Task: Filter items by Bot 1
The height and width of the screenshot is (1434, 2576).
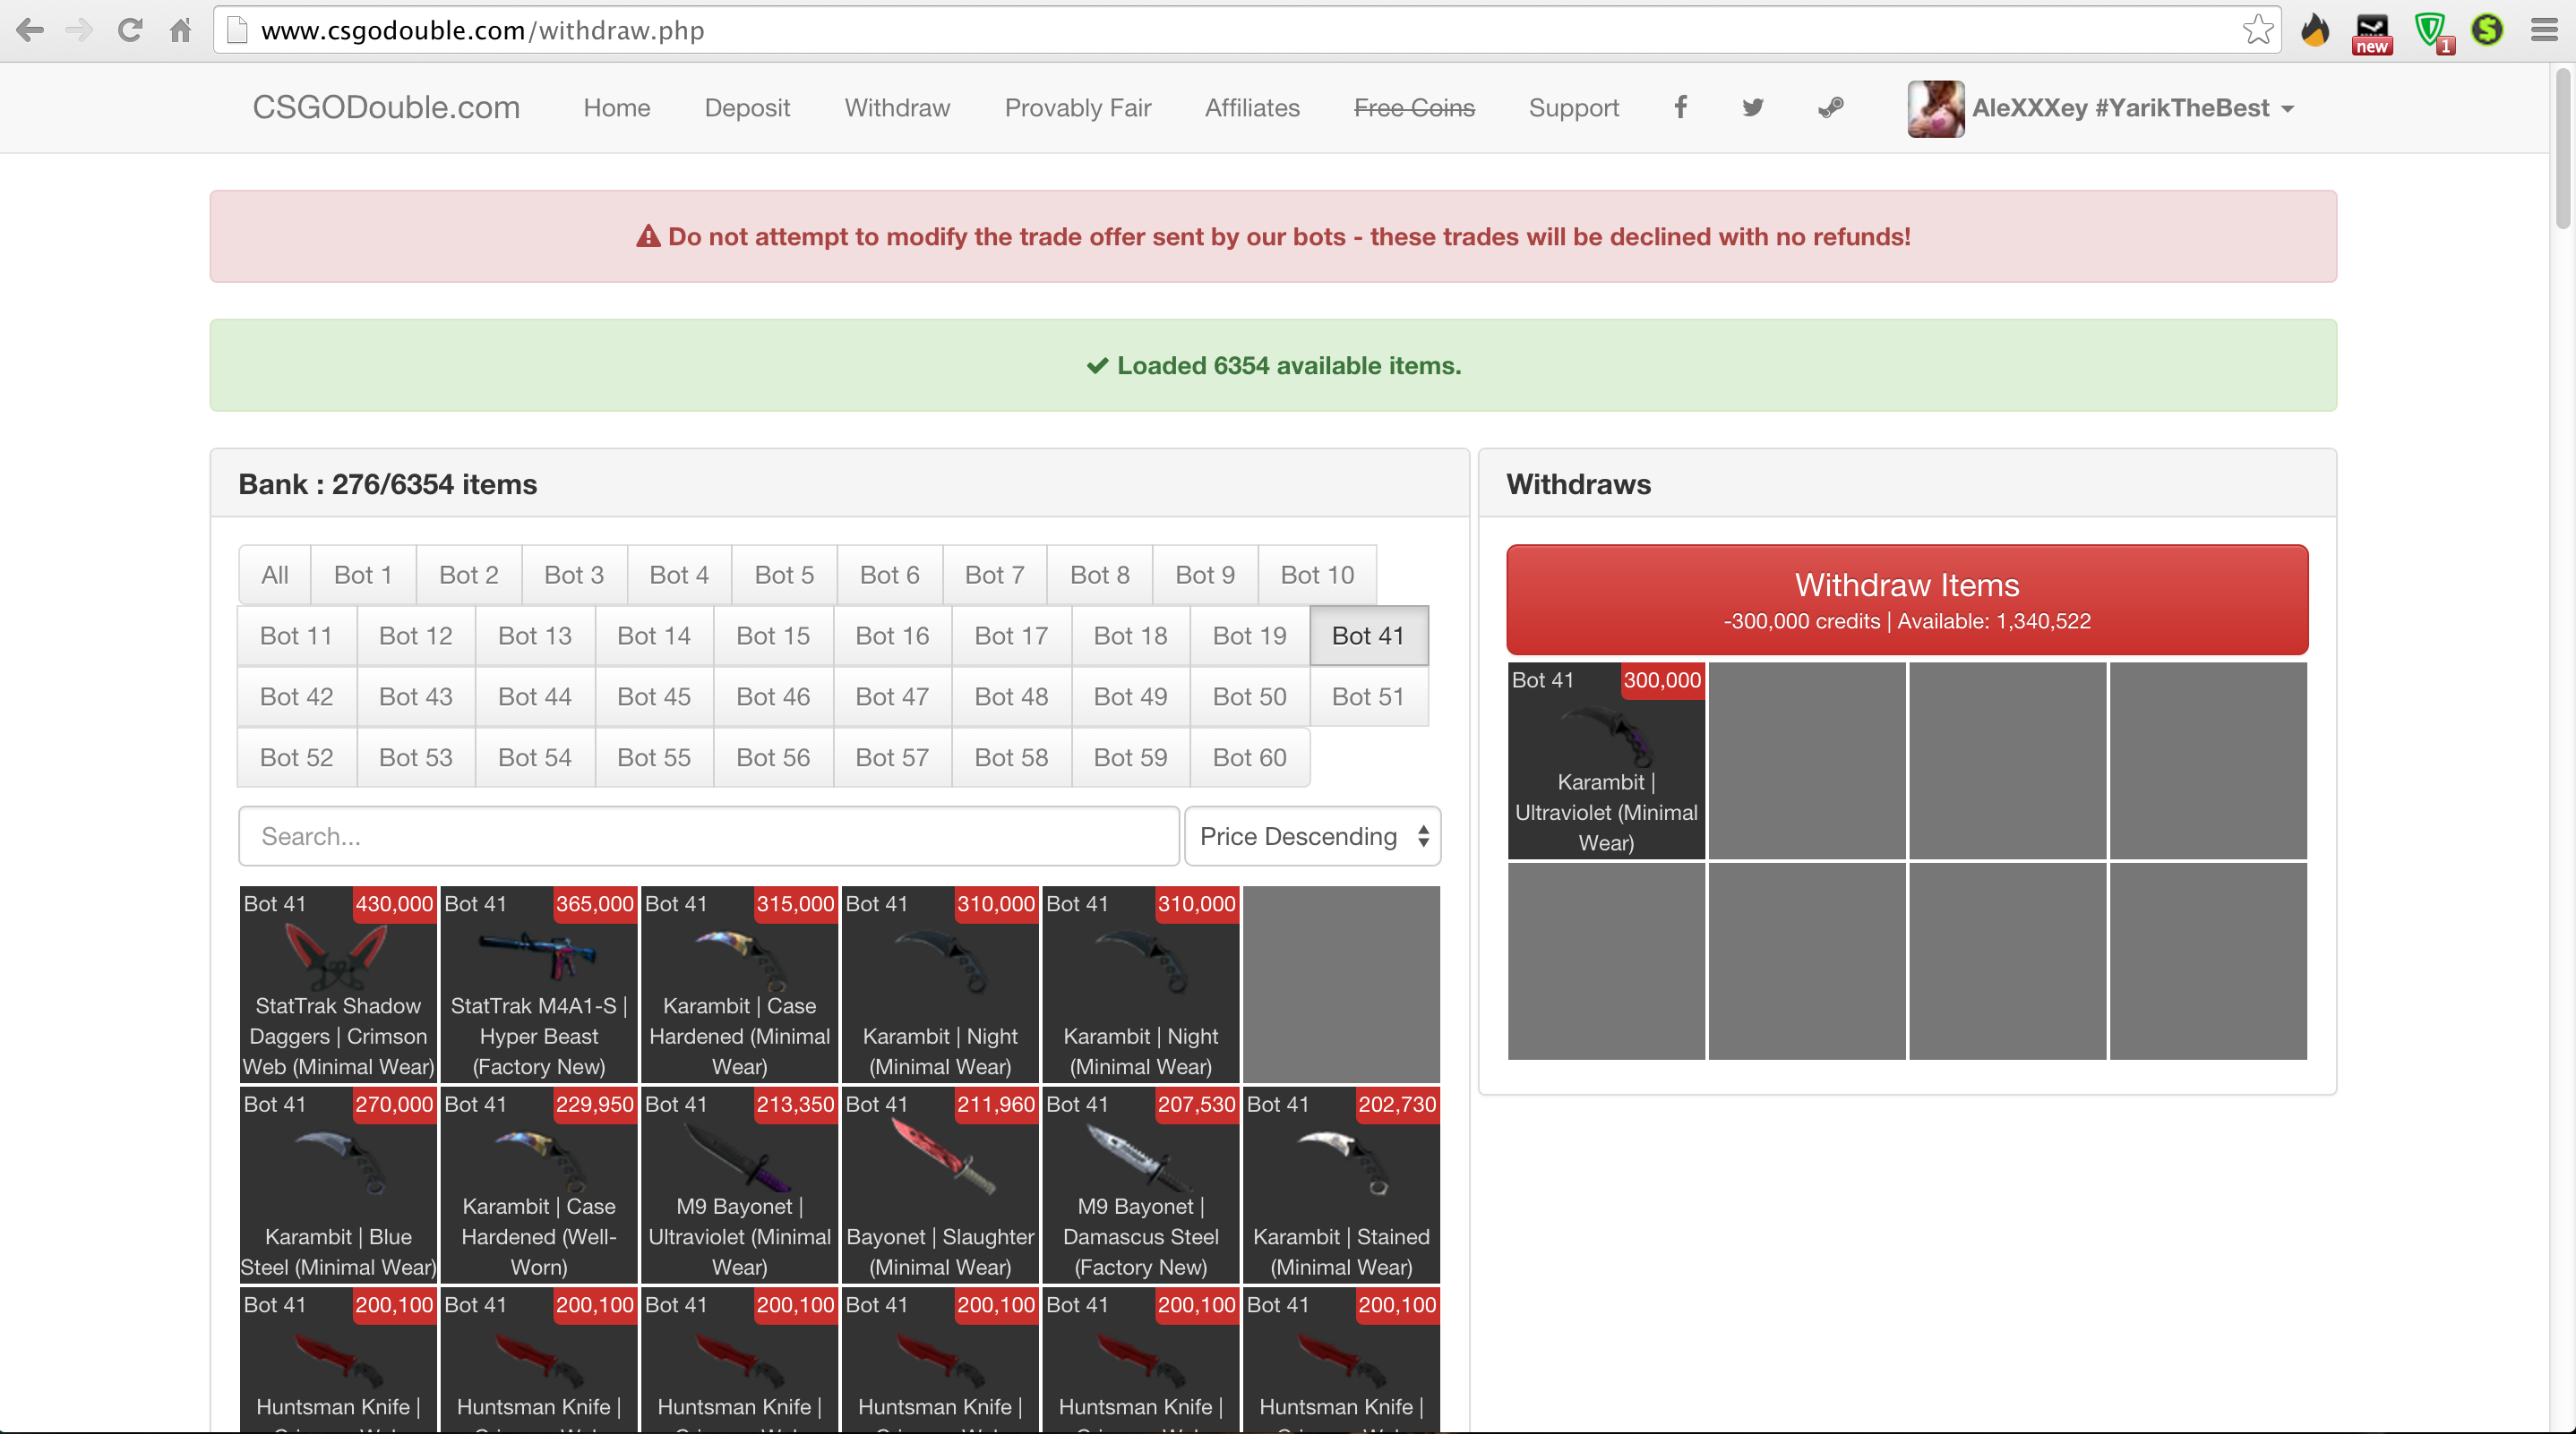Action: [363, 575]
